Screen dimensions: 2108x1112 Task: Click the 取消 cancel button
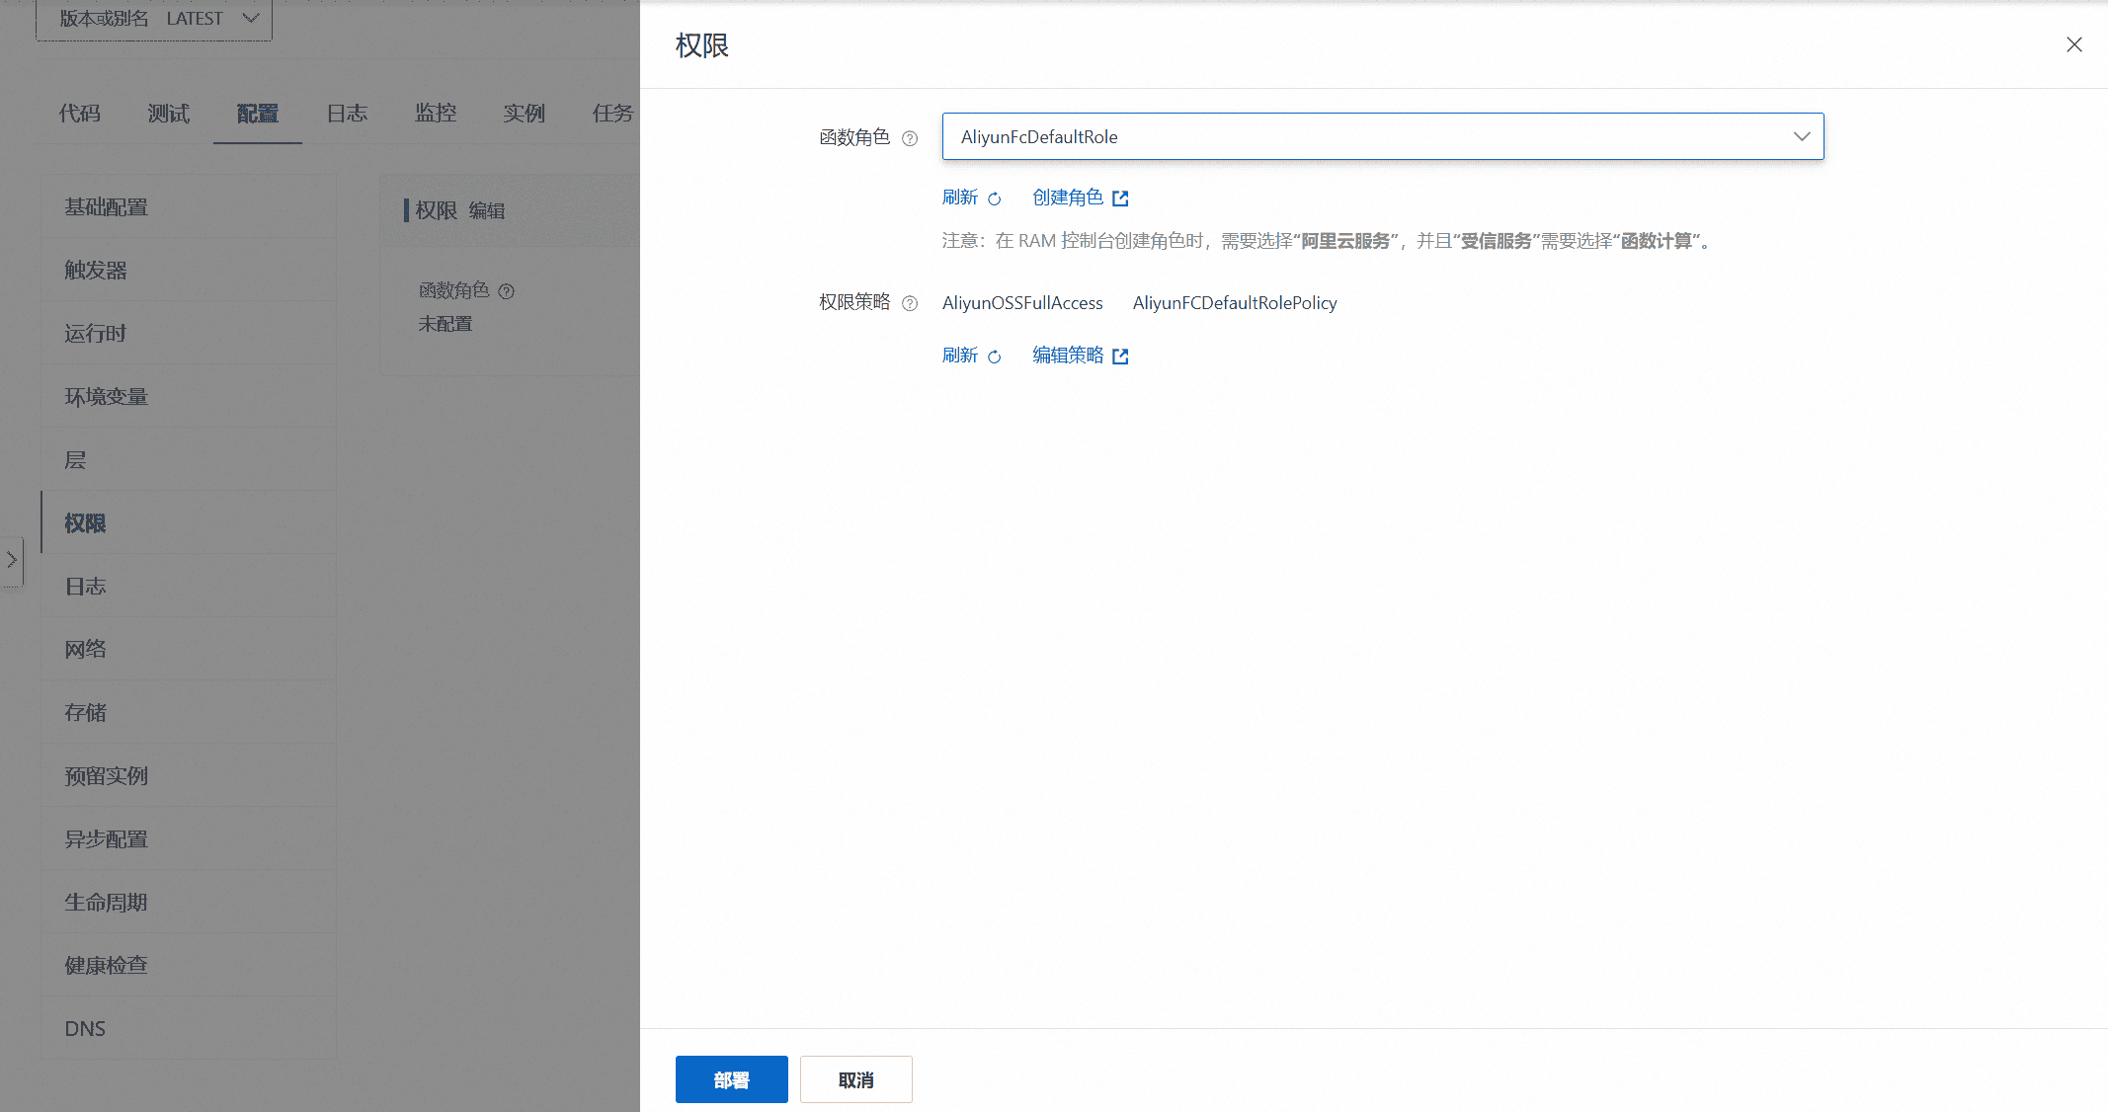[855, 1079]
